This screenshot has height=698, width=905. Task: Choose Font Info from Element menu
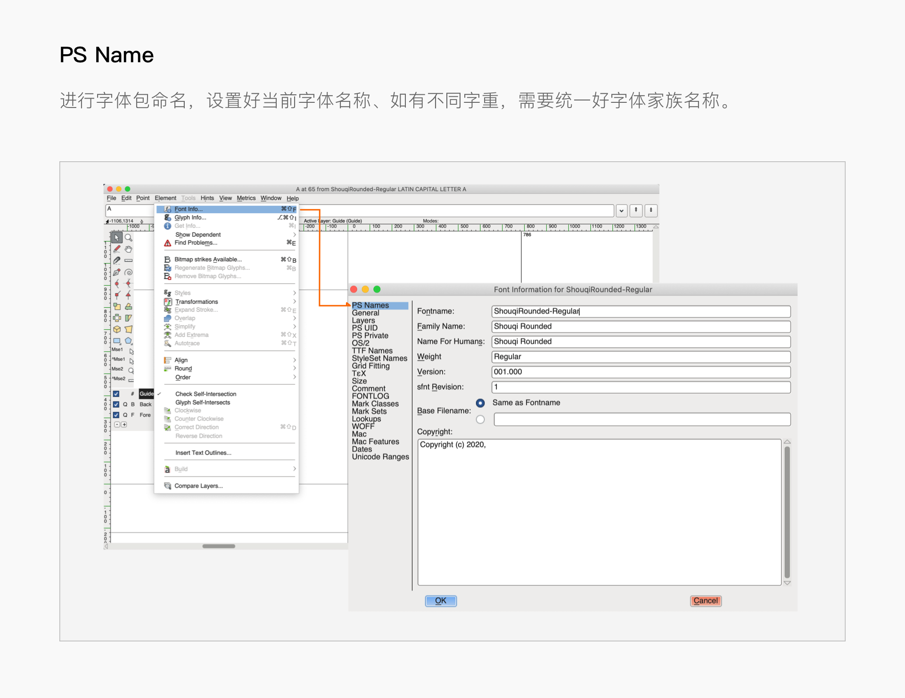pos(227,209)
